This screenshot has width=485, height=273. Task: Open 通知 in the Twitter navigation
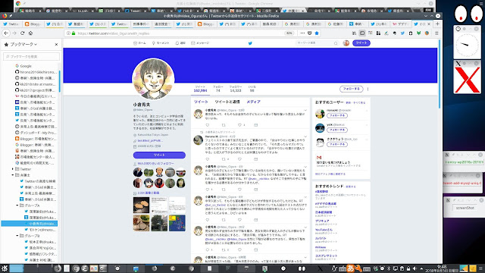tap(180, 43)
